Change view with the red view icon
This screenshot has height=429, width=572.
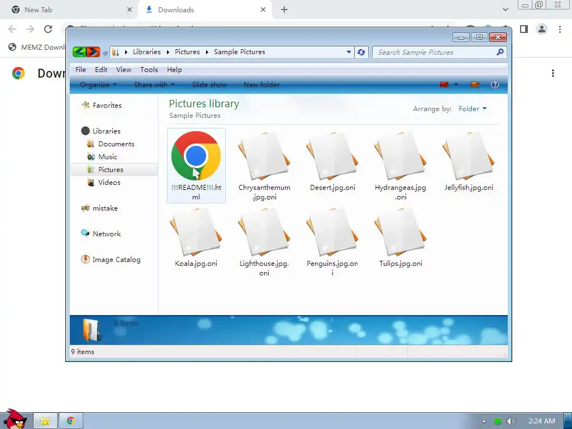pyautogui.click(x=444, y=85)
